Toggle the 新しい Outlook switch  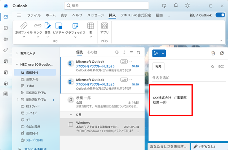click(220, 15)
